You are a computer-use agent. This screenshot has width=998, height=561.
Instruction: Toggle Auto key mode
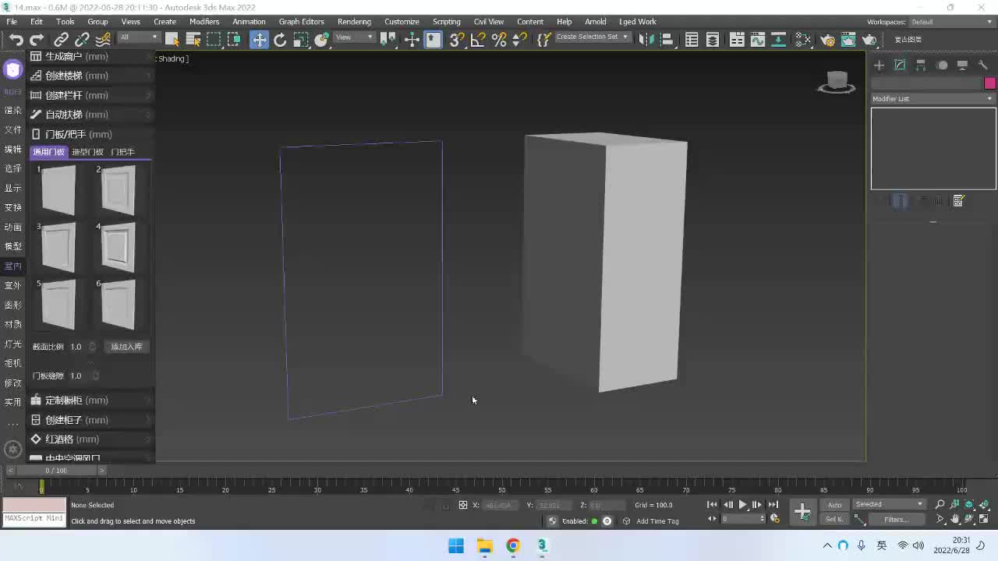click(834, 505)
